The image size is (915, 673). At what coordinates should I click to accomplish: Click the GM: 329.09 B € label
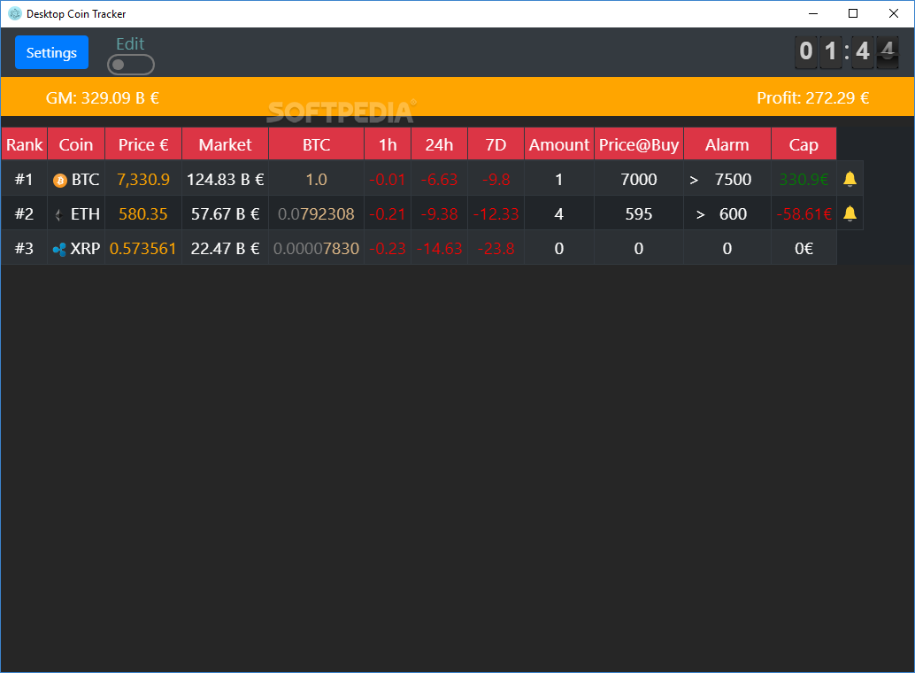click(103, 97)
